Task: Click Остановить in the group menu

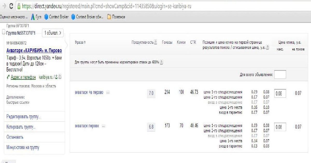Action: click(x=15, y=137)
